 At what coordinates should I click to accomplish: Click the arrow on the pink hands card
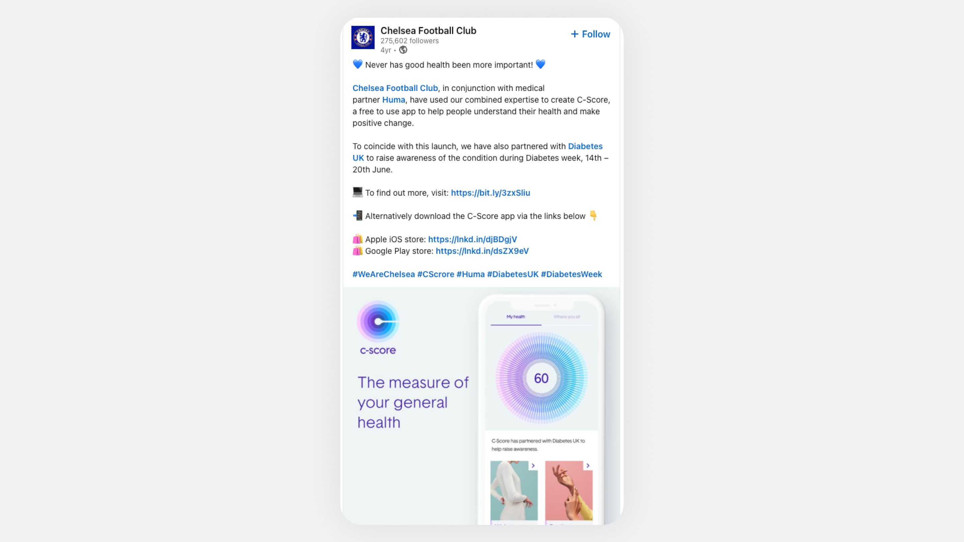587,466
